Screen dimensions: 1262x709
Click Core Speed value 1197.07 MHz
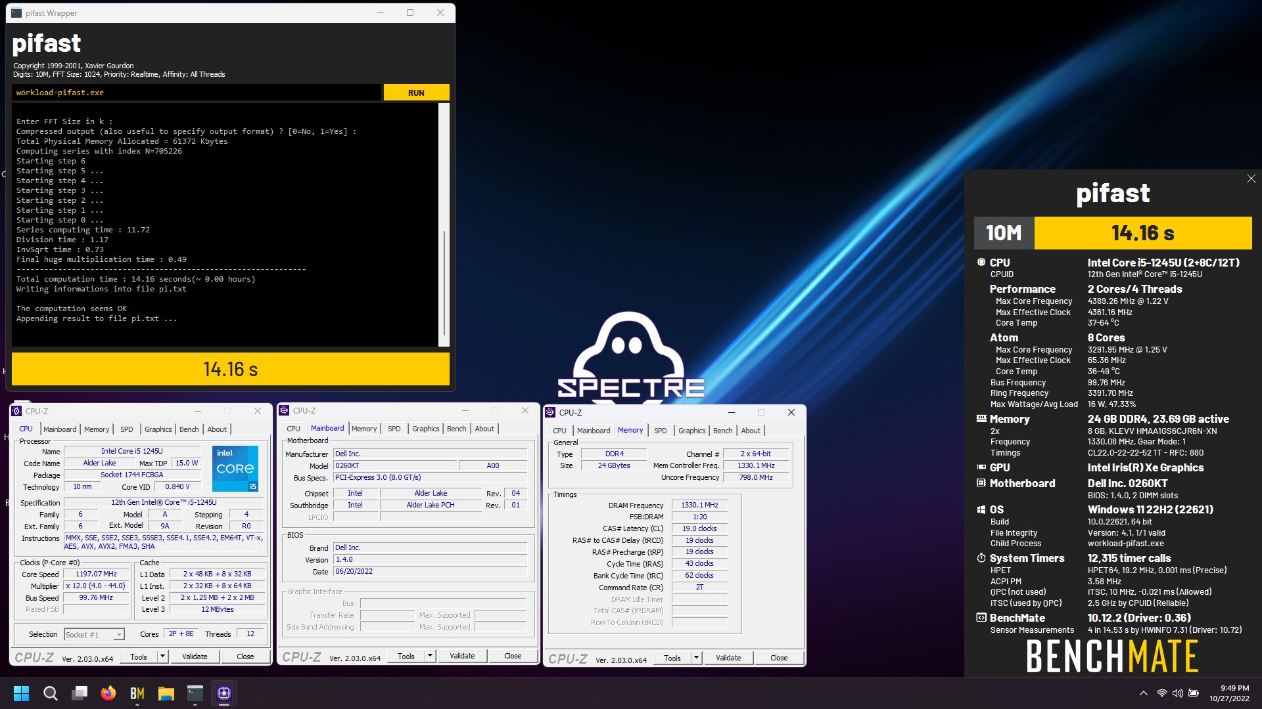pos(96,574)
